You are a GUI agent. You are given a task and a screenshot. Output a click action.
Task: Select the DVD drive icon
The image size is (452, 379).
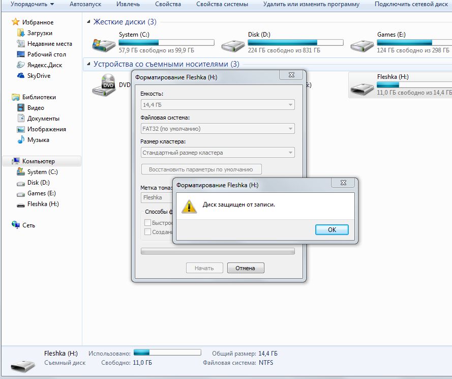point(104,85)
